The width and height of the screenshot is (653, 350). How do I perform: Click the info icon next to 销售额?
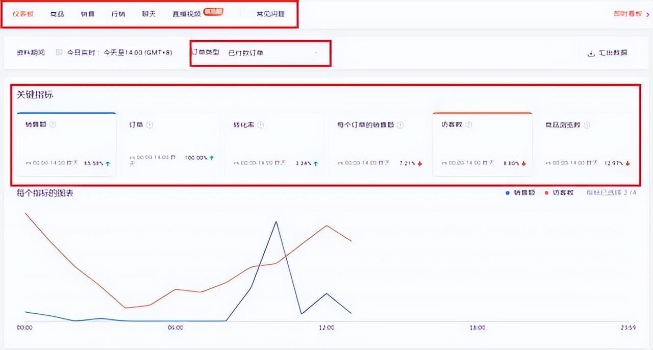click(53, 124)
